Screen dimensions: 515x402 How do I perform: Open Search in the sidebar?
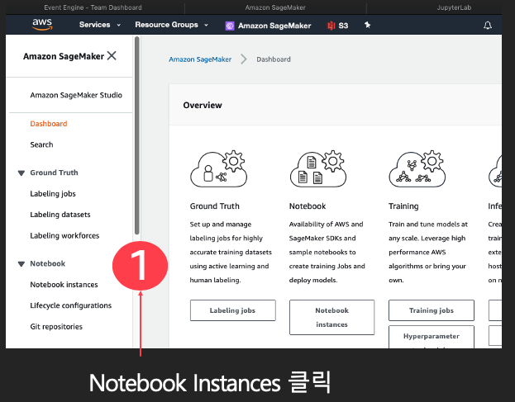(x=41, y=144)
